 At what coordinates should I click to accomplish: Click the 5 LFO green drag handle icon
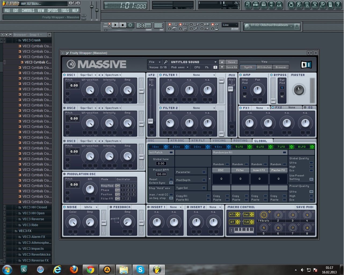[249, 147]
